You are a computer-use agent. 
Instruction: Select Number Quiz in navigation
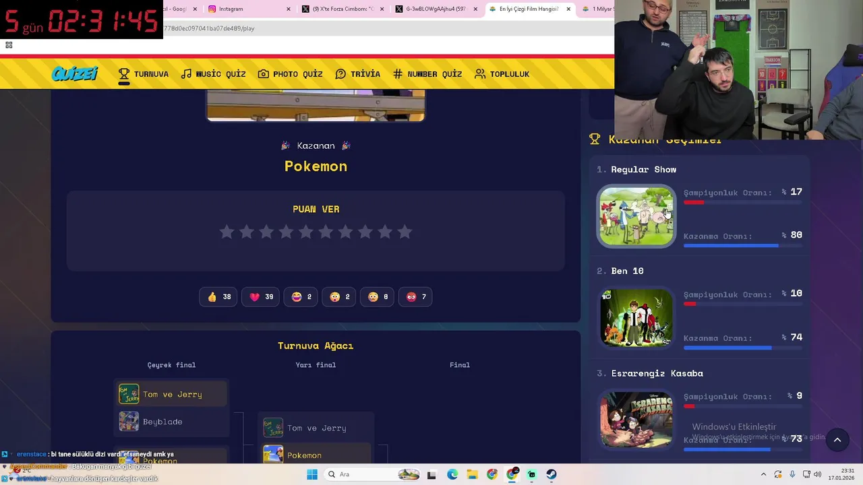pyautogui.click(x=427, y=74)
